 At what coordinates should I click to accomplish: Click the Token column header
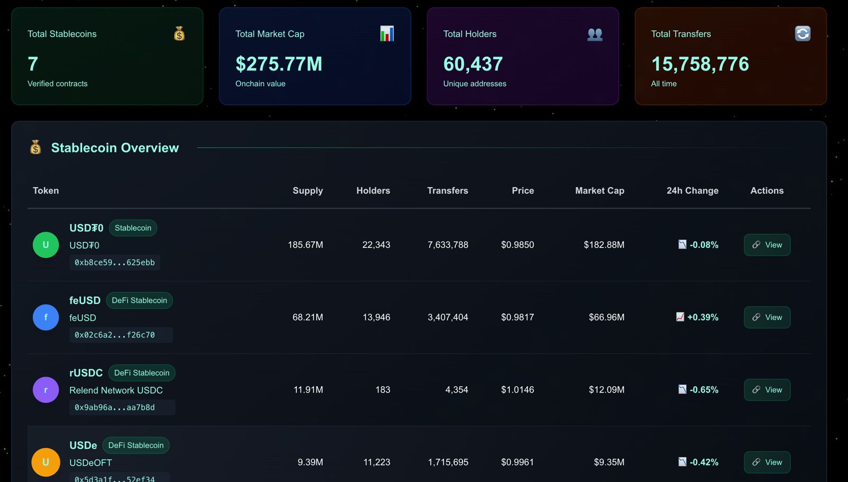(46, 191)
